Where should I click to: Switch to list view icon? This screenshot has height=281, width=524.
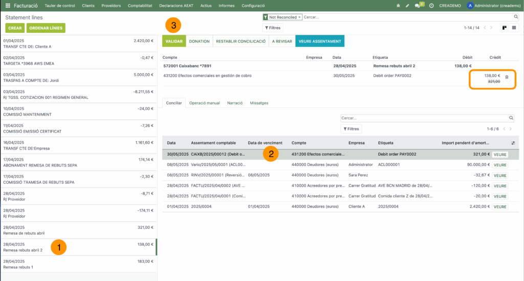514,28
